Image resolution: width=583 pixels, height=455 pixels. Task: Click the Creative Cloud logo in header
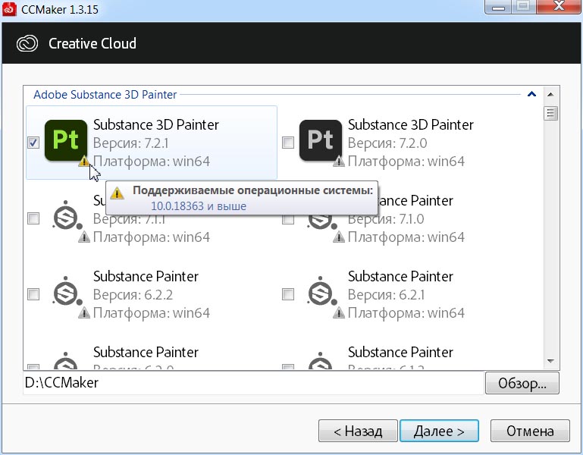coord(27,43)
